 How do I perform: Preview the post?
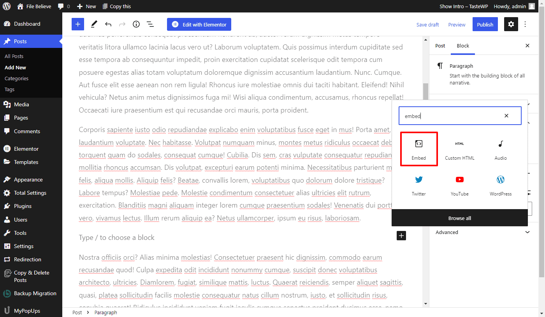[x=457, y=25]
